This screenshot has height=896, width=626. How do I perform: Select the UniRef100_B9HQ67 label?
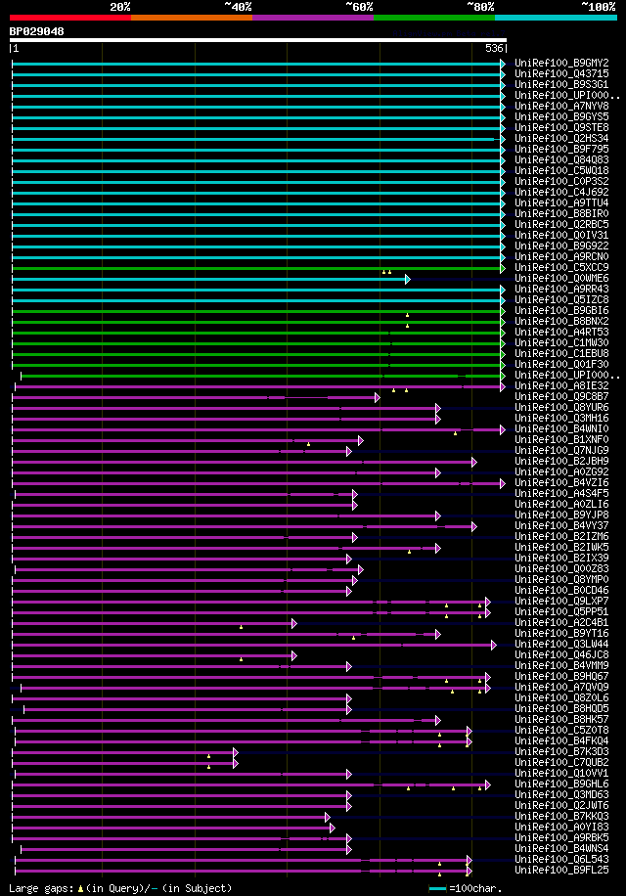561,677
